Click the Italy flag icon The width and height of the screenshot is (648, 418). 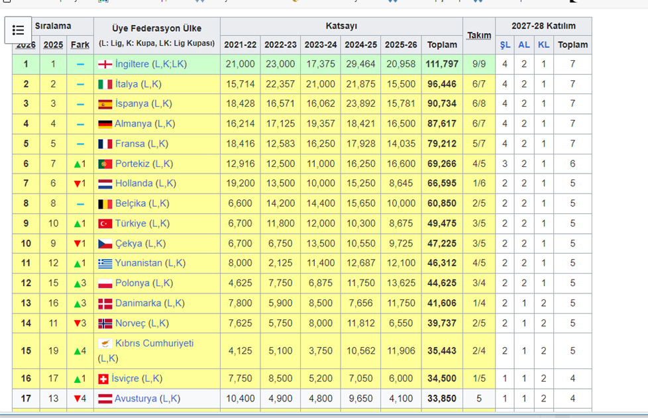tap(105, 84)
